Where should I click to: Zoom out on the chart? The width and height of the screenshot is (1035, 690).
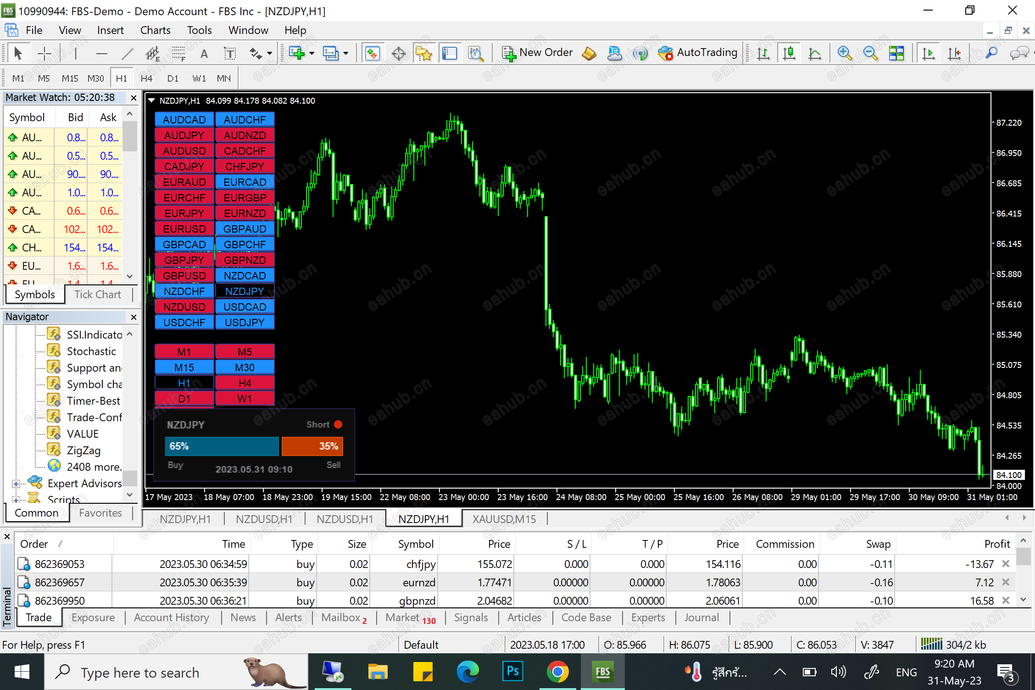[x=870, y=53]
